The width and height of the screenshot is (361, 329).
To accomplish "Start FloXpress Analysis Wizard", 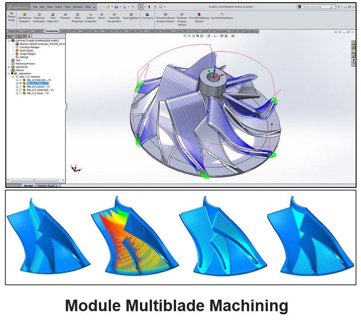I will click(182, 19).
